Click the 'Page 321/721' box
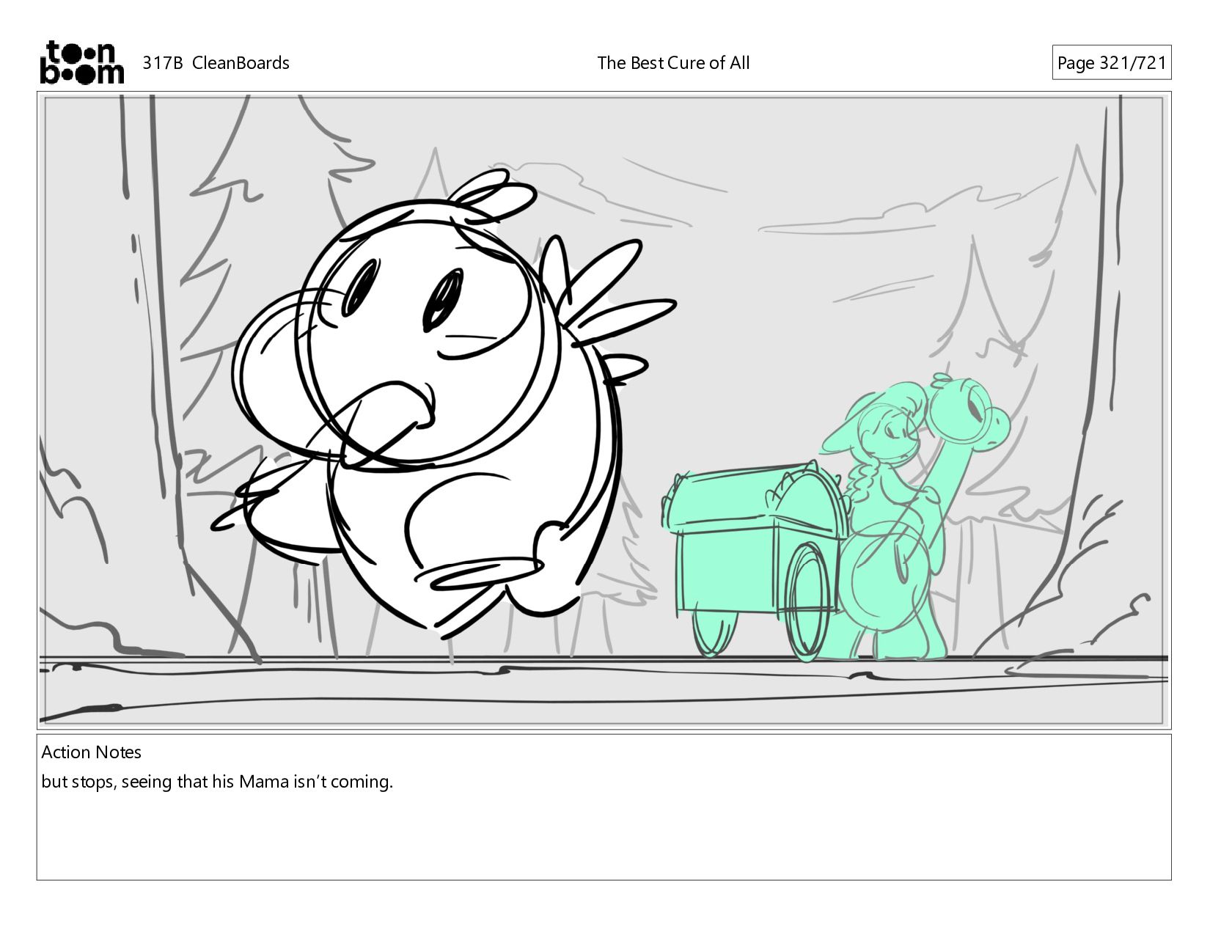This screenshot has height=935, width=1210. pyautogui.click(x=1111, y=63)
